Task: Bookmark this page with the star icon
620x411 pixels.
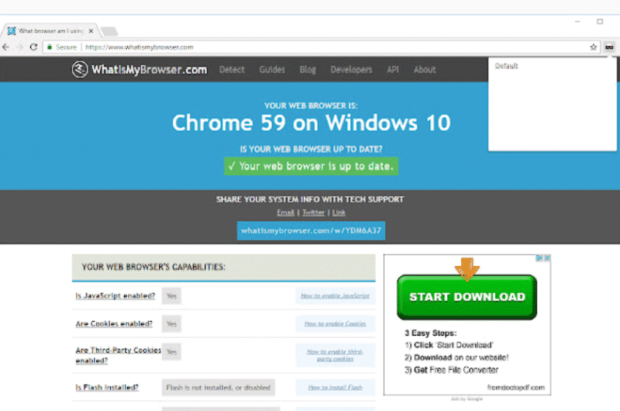Action: tap(593, 47)
